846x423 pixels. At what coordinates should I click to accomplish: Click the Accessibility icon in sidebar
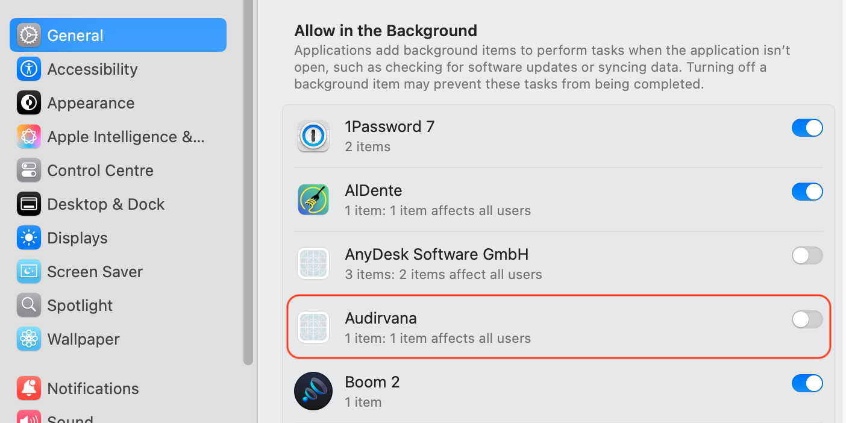click(x=28, y=69)
